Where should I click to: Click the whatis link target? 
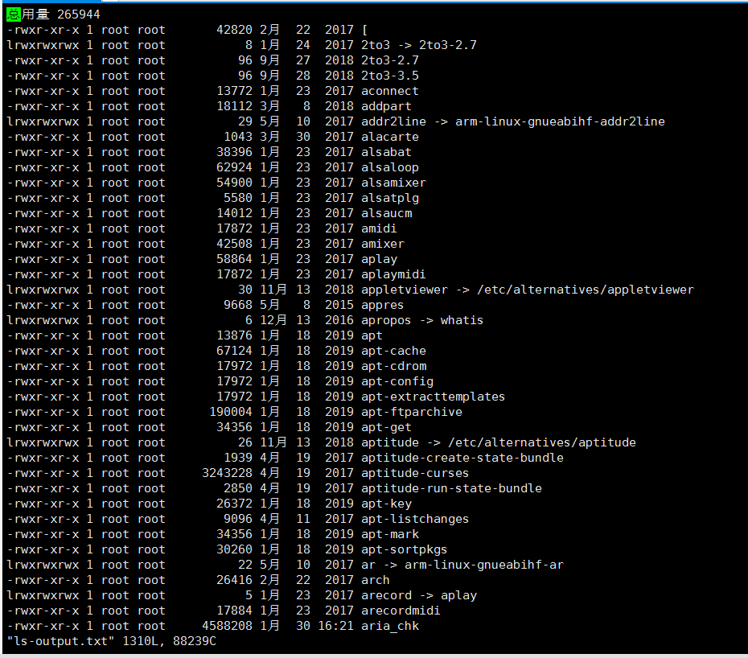tap(462, 320)
